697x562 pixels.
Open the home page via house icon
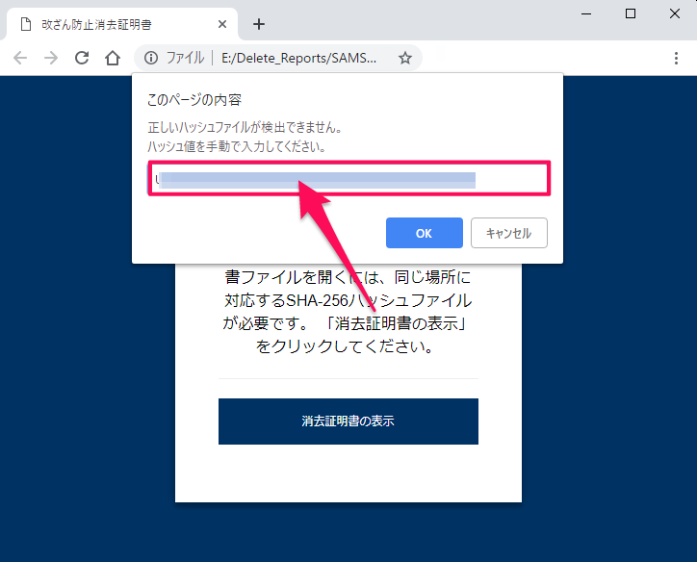[x=113, y=58]
